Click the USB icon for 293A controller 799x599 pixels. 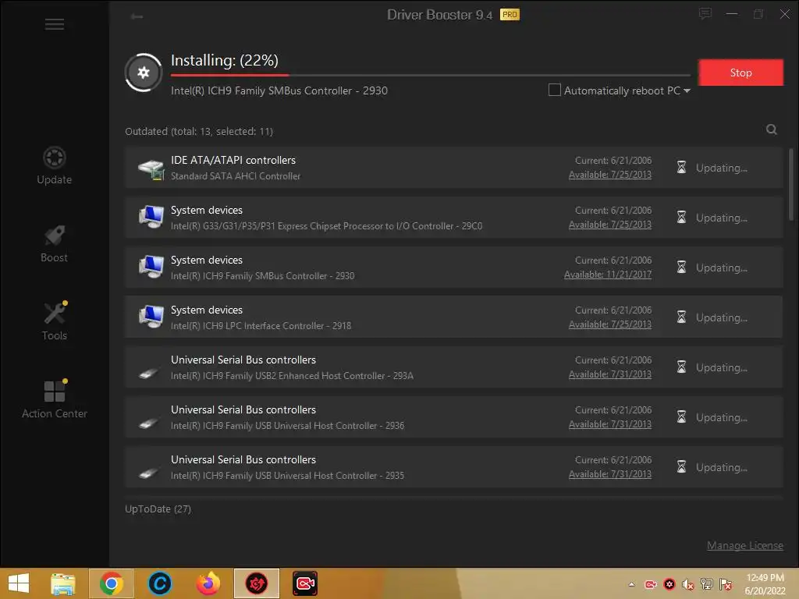(x=148, y=374)
